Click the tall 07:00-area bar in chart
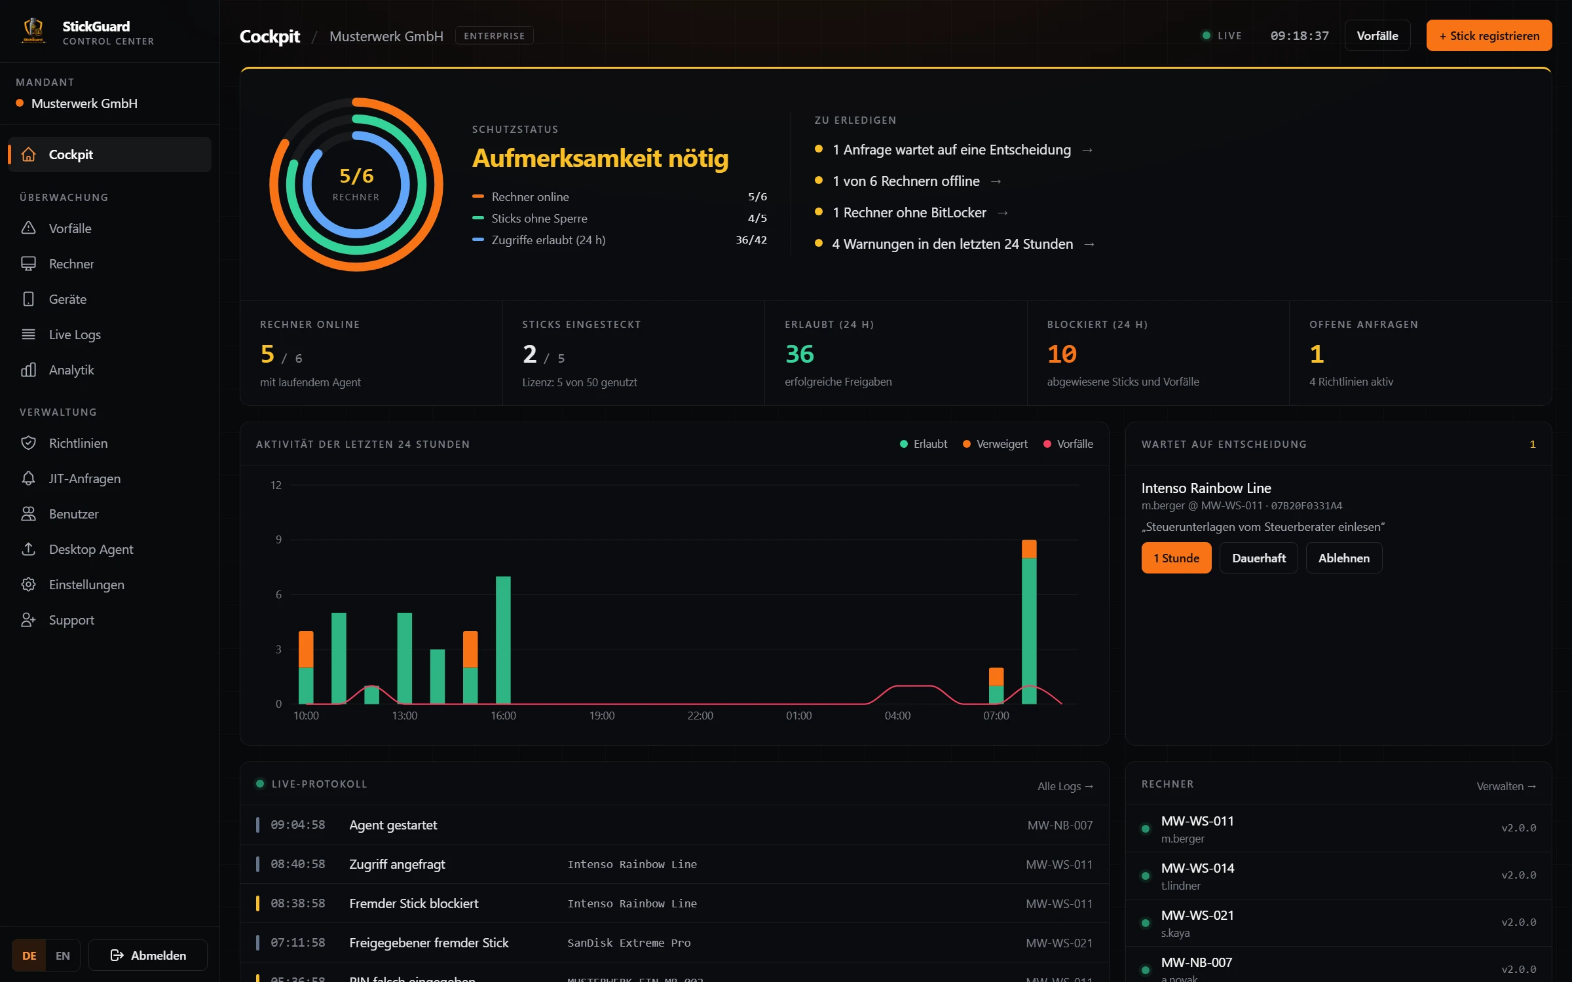 coord(1029,622)
